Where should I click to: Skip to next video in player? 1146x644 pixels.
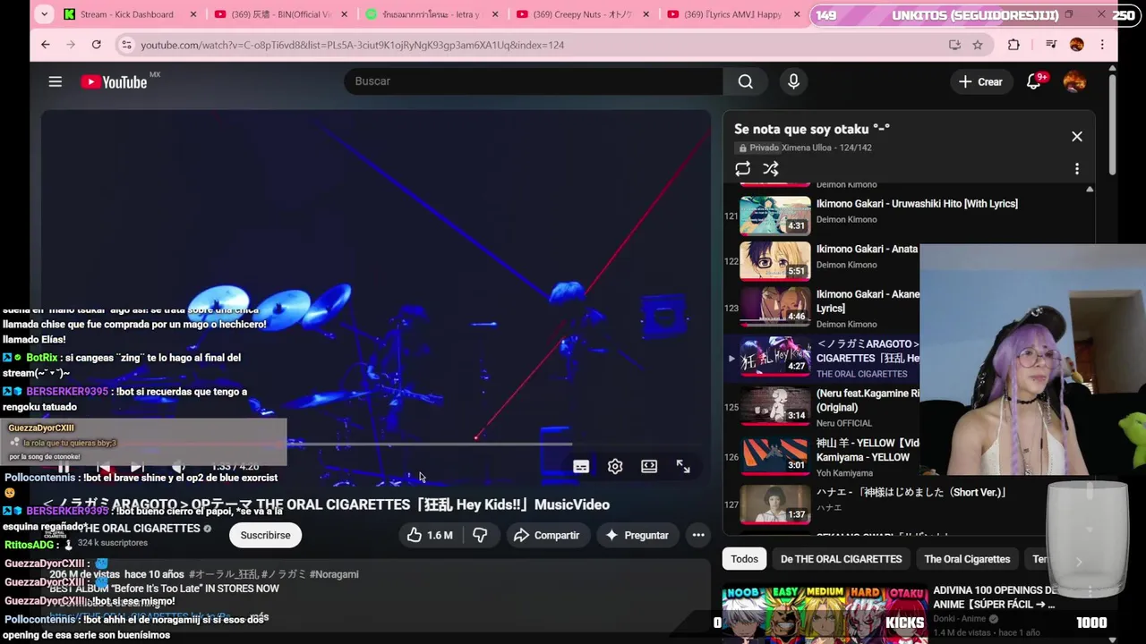click(x=137, y=466)
